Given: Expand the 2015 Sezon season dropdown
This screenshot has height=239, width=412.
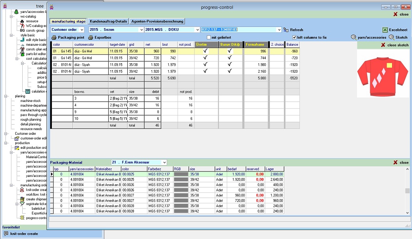Looking at the screenshot, I should (141, 30).
